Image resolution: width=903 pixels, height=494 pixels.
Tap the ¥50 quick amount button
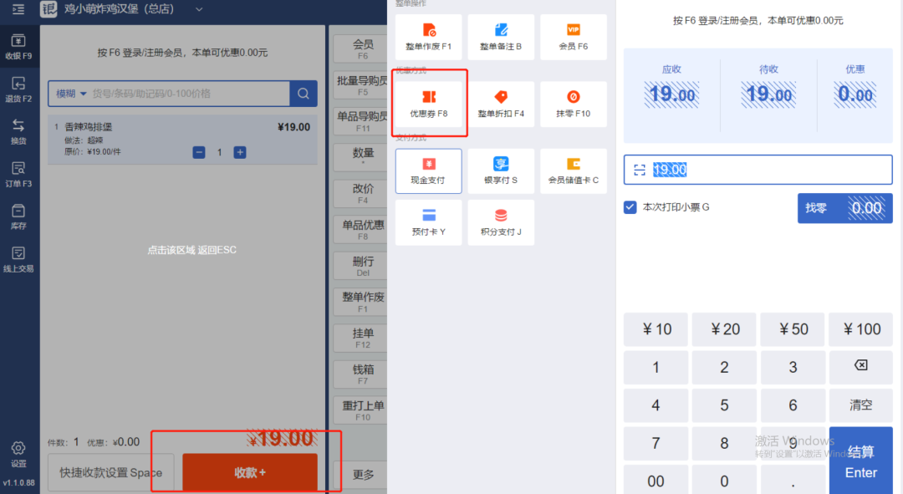click(x=793, y=329)
